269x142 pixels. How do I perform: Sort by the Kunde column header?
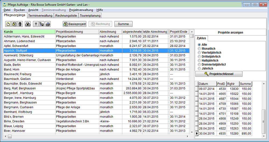pyautogui.click(x=29, y=32)
